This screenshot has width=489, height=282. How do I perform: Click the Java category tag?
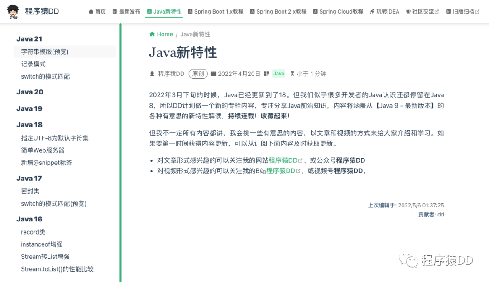click(x=279, y=74)
